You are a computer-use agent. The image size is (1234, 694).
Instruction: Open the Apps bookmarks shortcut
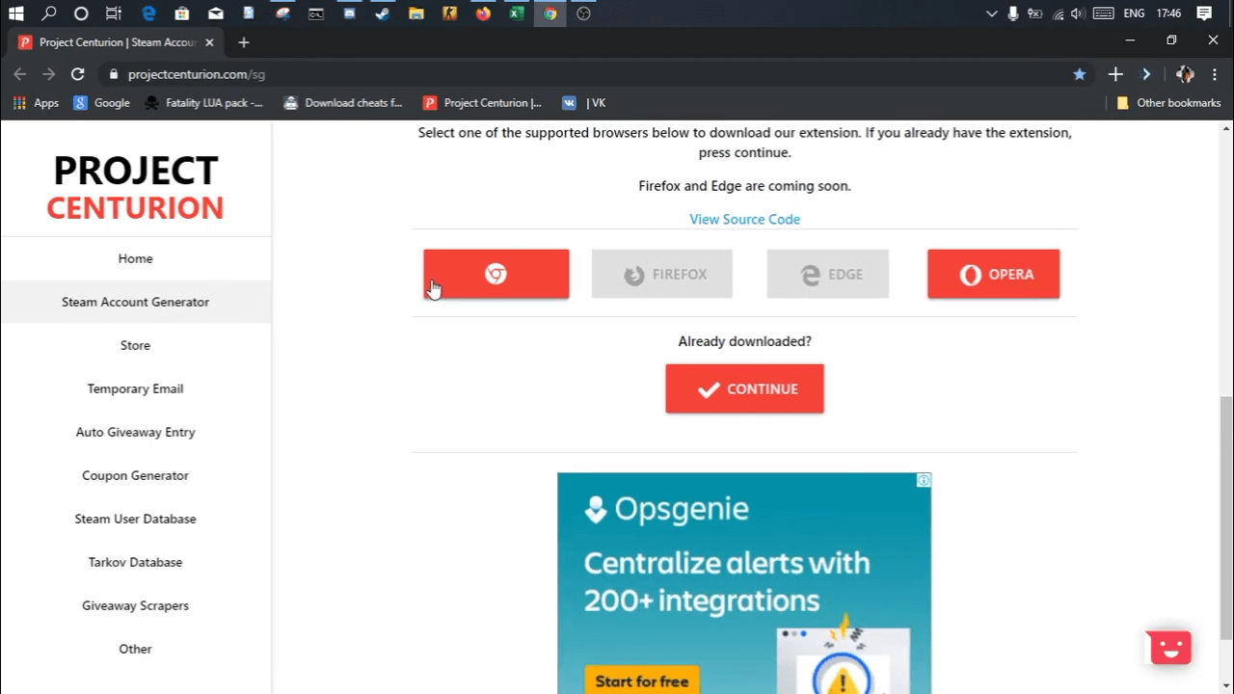(36, 103)
